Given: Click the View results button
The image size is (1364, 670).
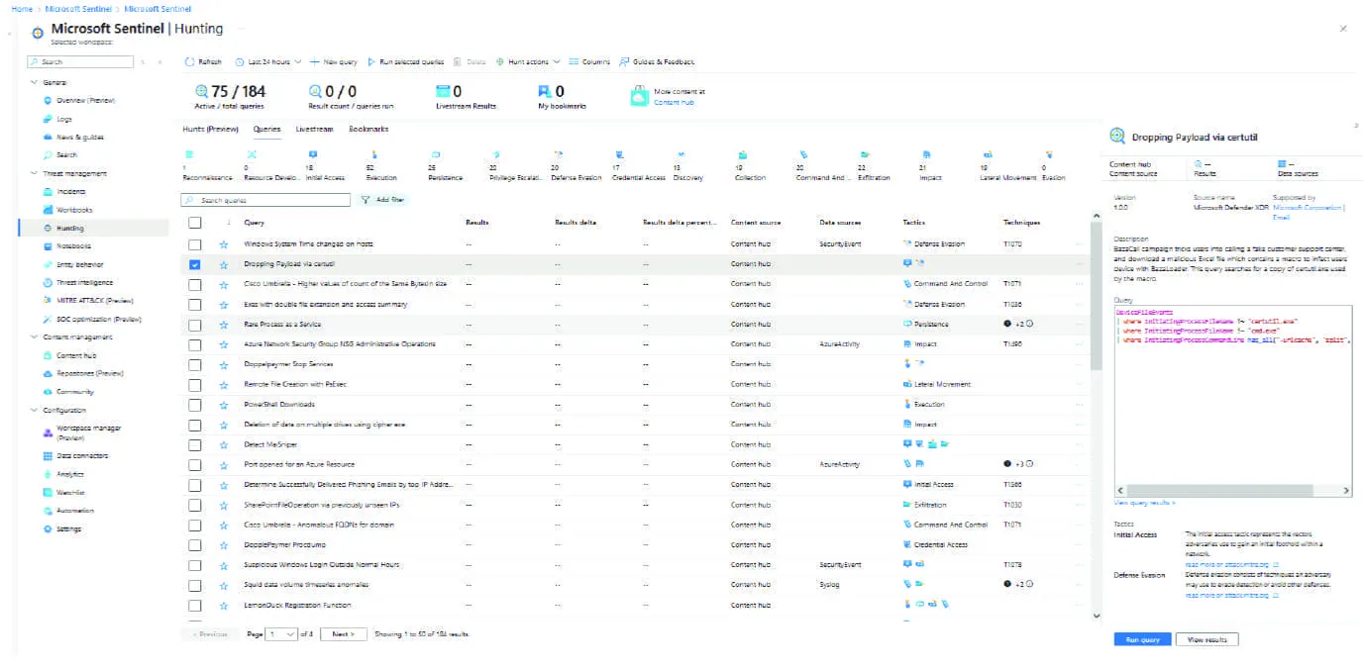Looking at the screenshot, I should click(1207, 640).
